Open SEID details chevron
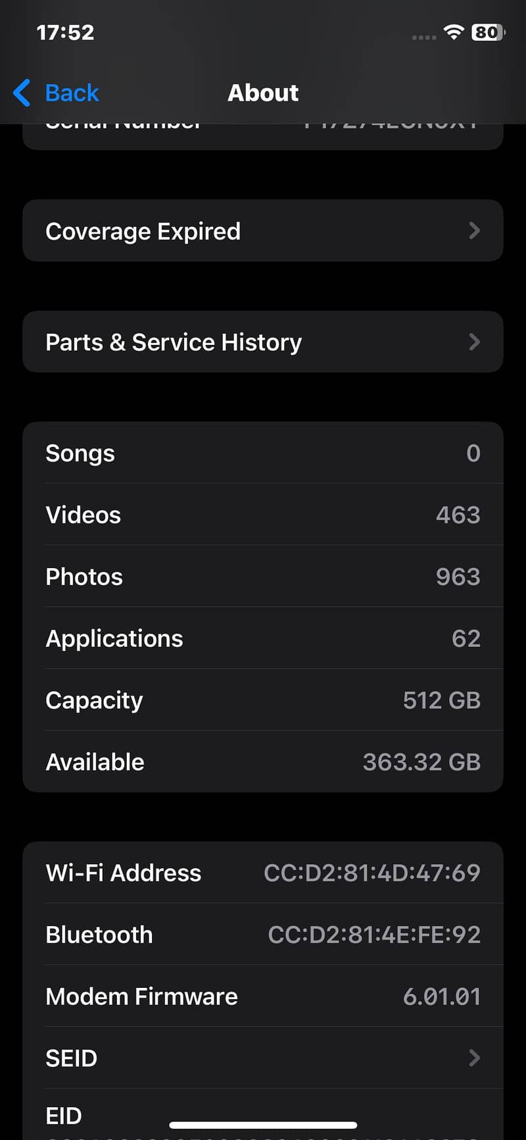The image size is (526, 1140). (474, 1058)
